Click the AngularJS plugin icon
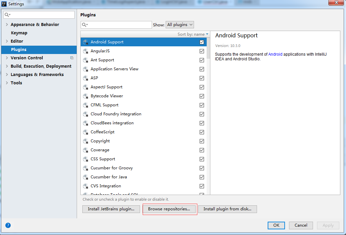This screenshot has height=235, width=346. click(85, 51)
